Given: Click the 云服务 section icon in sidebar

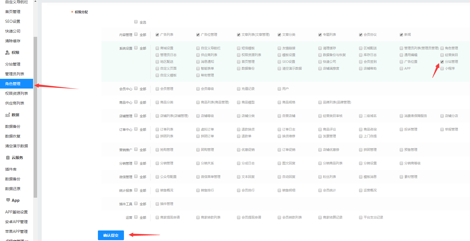Looking at the screenshot, I should pos(8,158).
